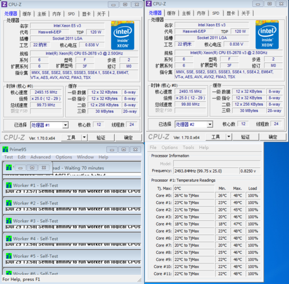Viewport: 289px width, 284px height.
Task: Click 确定 button in right CPU-Z
Action: coord(273,137)
